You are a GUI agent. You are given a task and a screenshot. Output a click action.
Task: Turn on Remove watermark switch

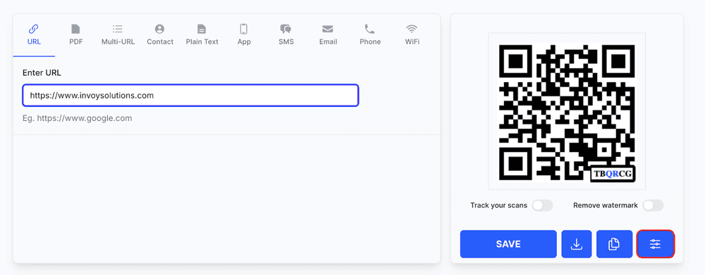coord(653,205)
